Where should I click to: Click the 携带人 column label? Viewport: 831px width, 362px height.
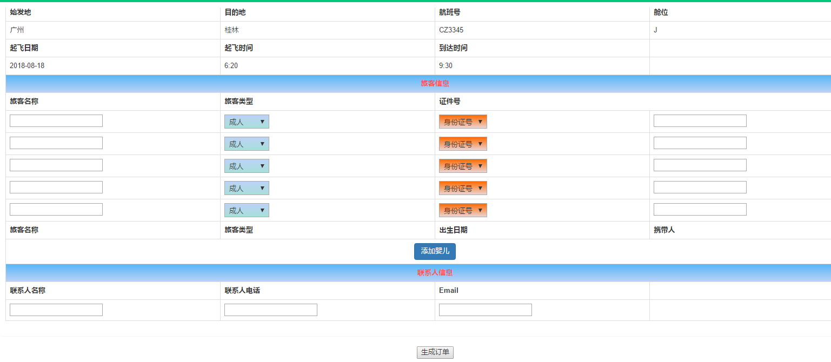[x=664, y=230]
